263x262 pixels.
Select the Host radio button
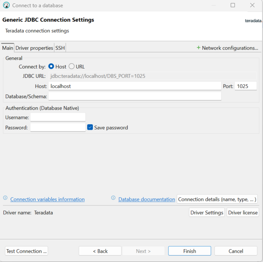click(51, 66)
